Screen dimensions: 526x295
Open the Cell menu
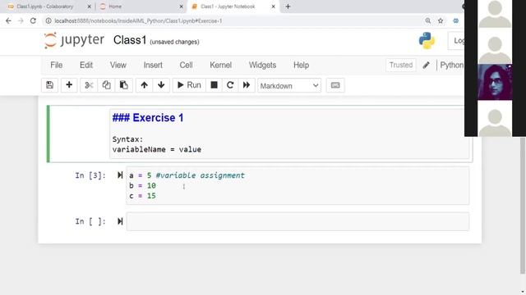click(x=186, y=65)
